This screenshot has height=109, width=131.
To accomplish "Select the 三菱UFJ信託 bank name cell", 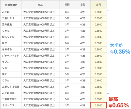I will pos(11,87).
